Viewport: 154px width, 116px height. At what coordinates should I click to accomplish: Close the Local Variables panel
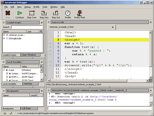coord(42,62)
